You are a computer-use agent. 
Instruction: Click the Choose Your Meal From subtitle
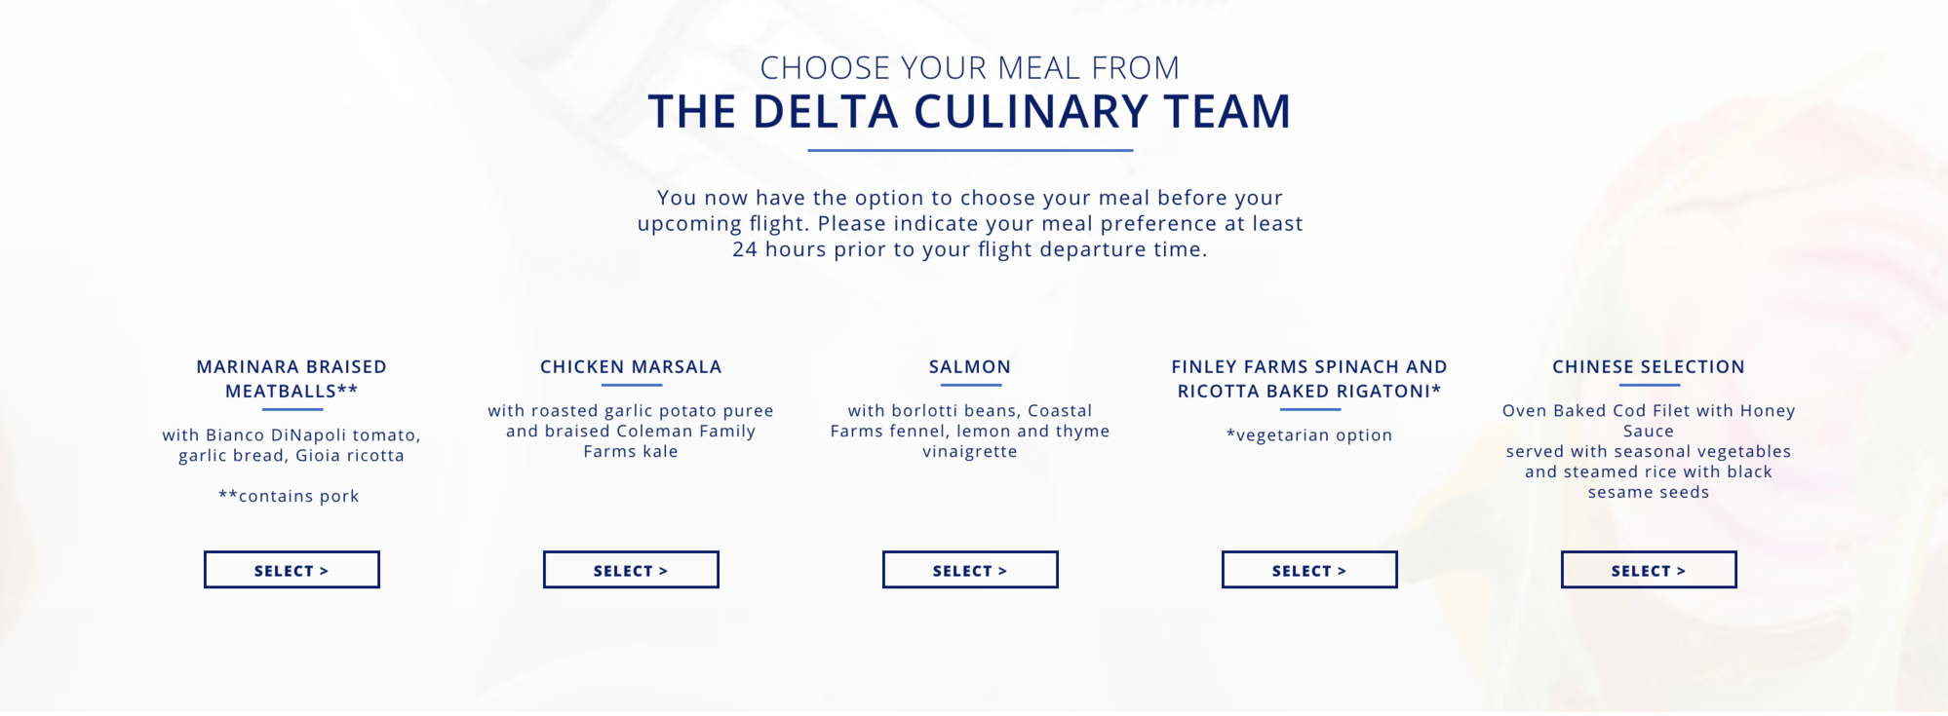click(x=970, y=67)
